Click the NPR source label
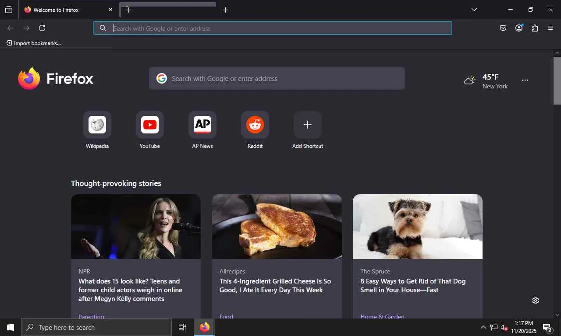 click(x=85, y=271)
